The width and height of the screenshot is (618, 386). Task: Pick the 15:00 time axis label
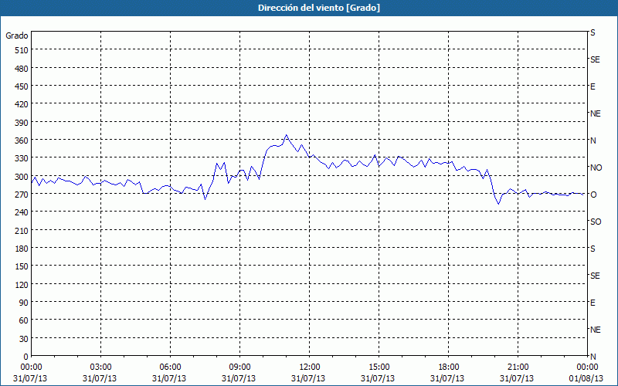379,367
